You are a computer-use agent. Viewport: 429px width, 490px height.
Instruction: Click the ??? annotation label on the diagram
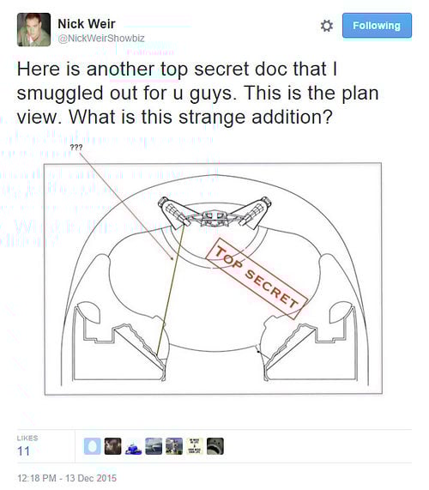coord(76,148)
